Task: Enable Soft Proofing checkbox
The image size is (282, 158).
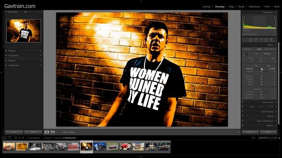Action: pyautogui.click(x=60, y=132)
